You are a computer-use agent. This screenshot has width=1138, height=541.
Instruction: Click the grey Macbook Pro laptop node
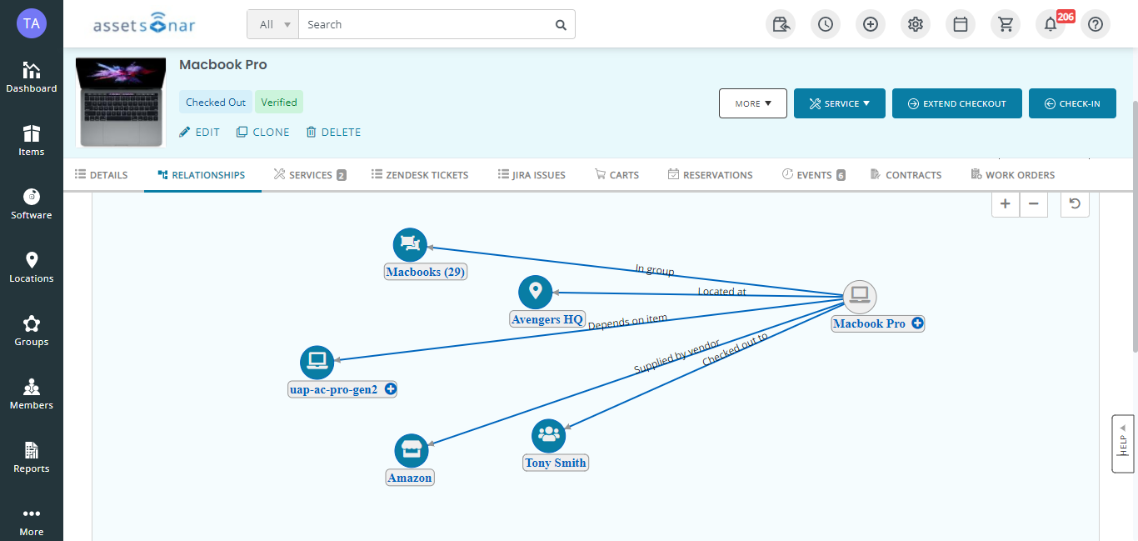(860, 297)
